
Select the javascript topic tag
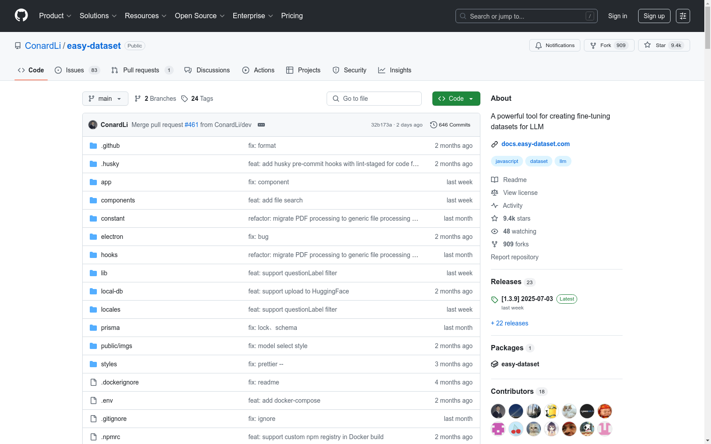(507, 161)
